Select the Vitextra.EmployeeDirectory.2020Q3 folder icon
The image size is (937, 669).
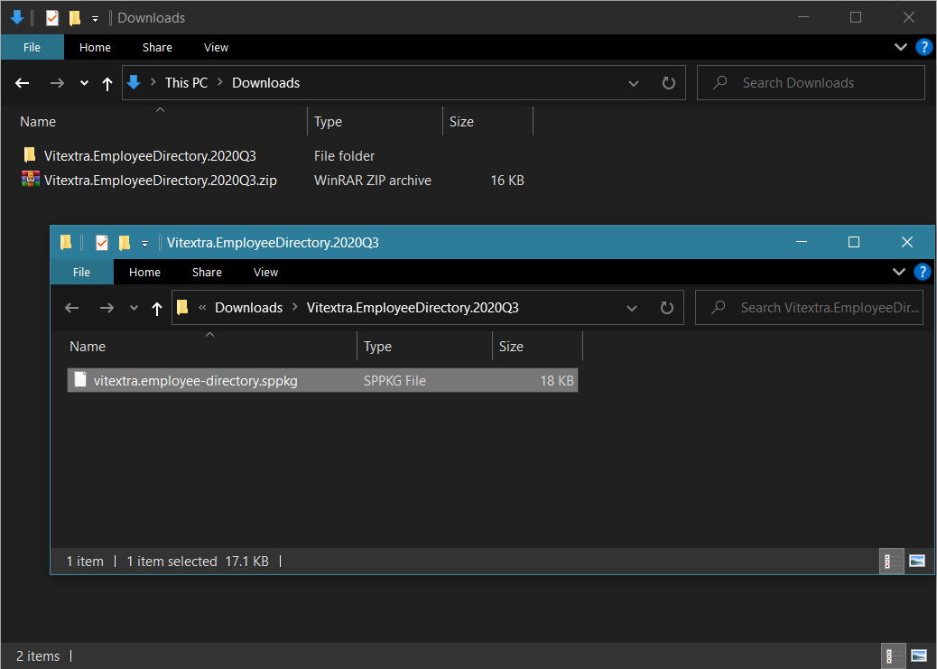[30, 155]
